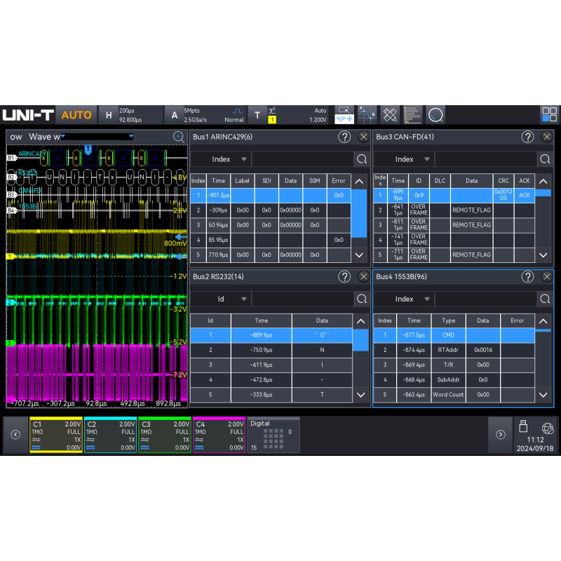Open the H horizontal timebase menu
The height and width of the screenshot is (561, 561).
[x=130, y=115]
